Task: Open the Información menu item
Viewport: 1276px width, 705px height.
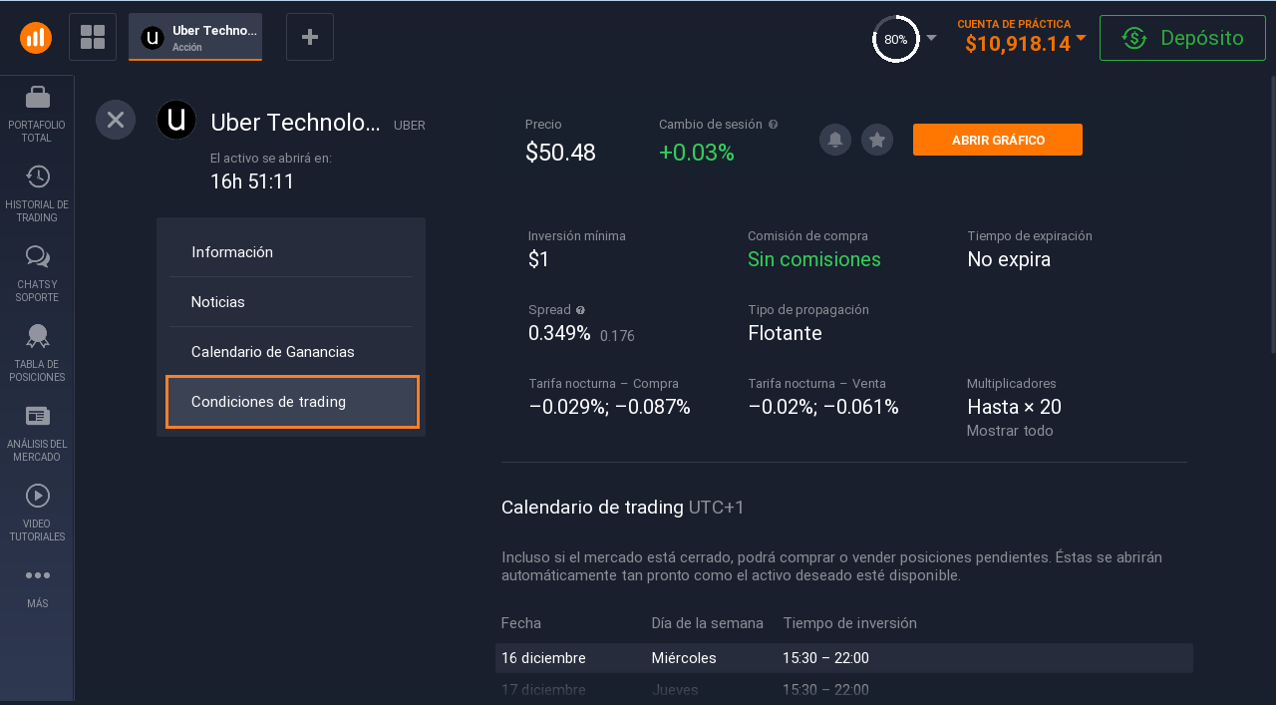Action: click(x=291, y=252)
